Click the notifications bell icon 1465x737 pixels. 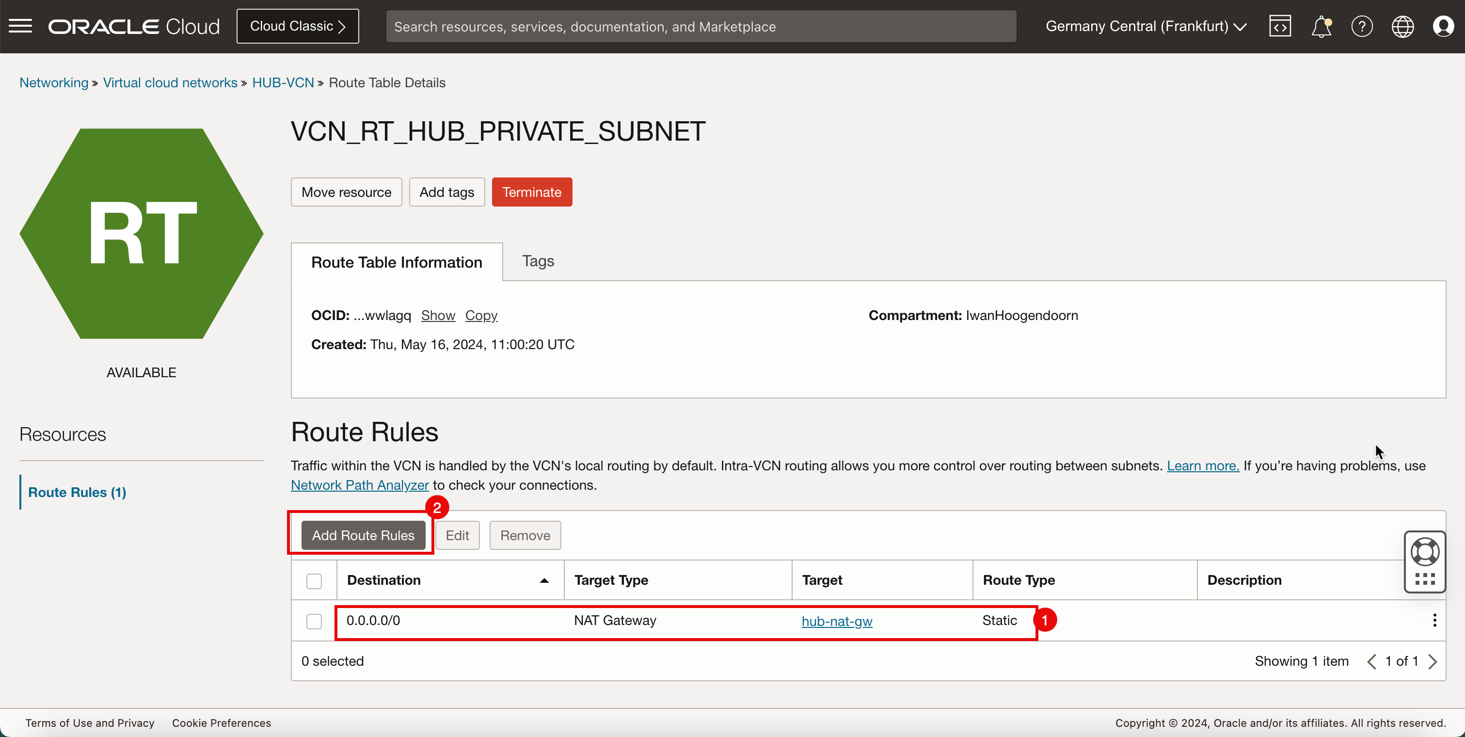(1322, 25)
